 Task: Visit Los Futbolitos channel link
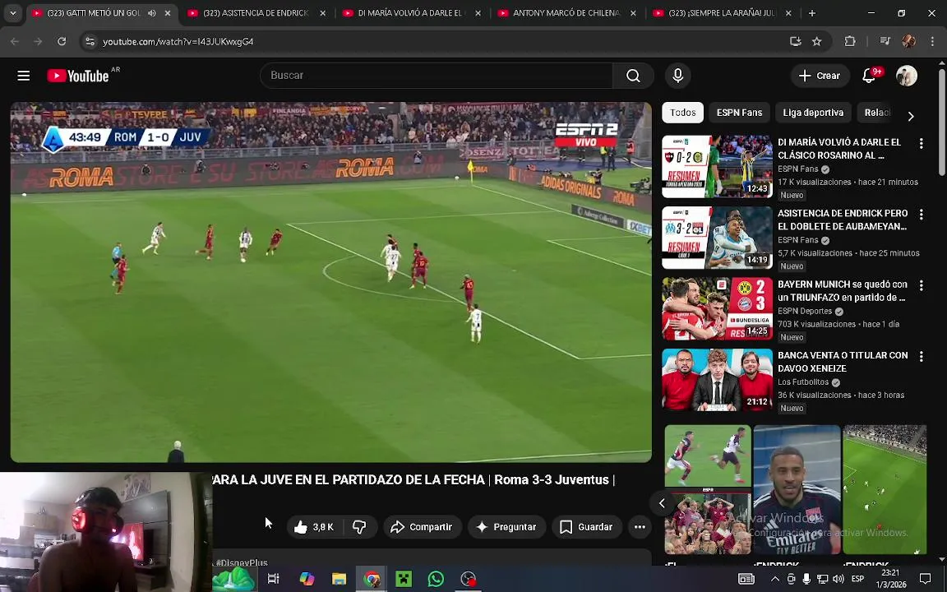click(803, 382)
